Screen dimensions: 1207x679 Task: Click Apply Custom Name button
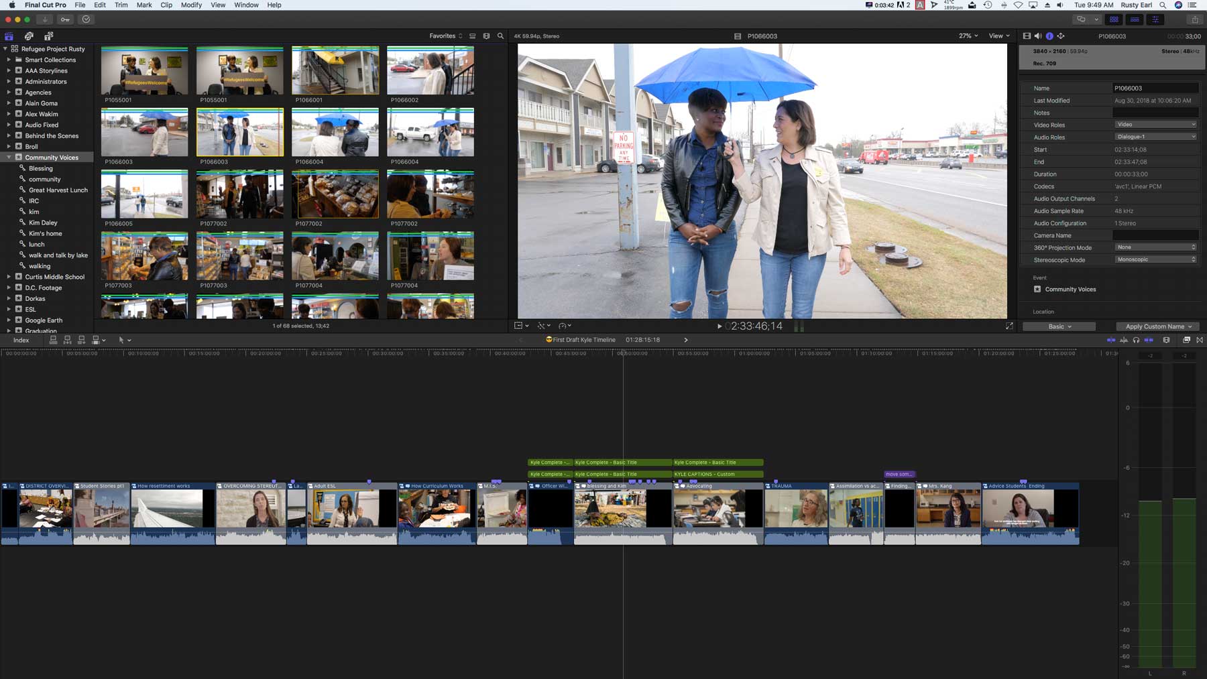[1158, 326]
